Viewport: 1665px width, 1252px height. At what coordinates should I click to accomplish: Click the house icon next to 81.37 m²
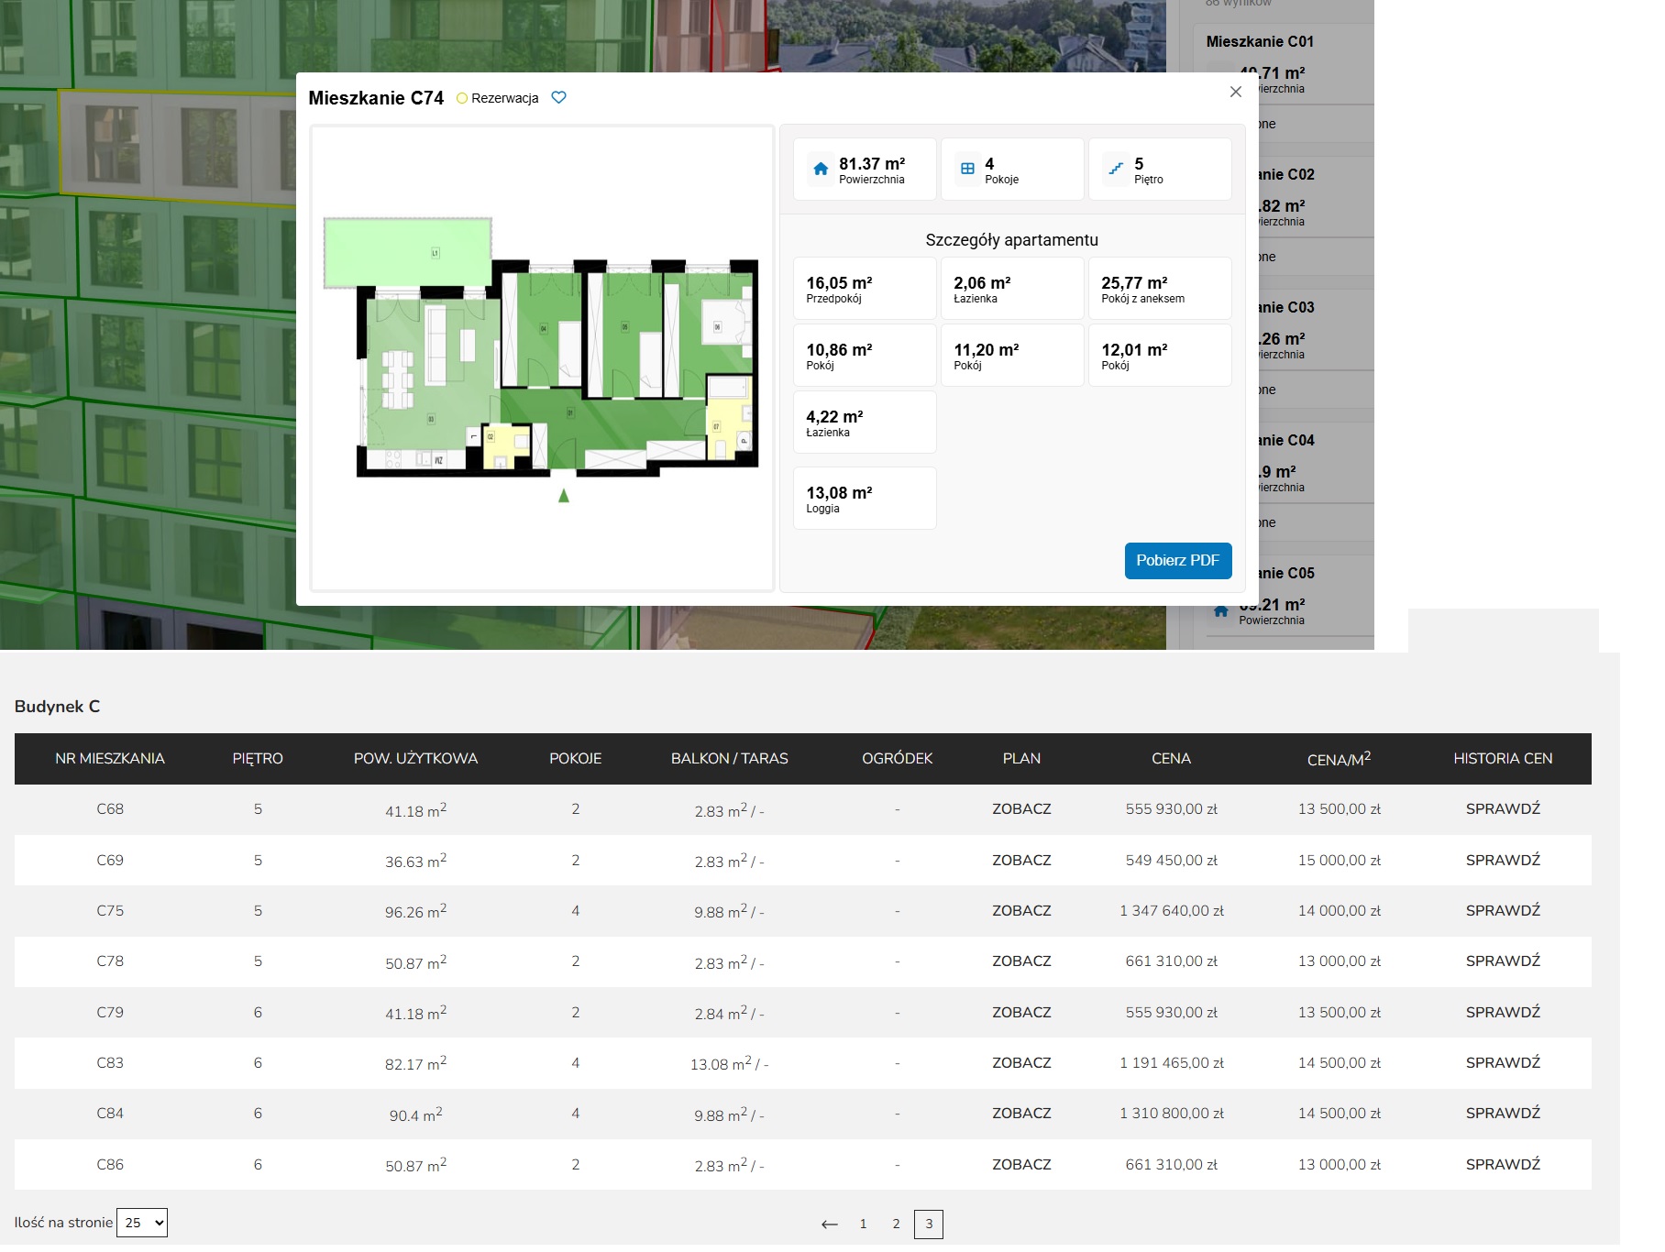821,169
